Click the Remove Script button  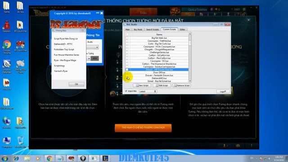(x=181, y=85)
